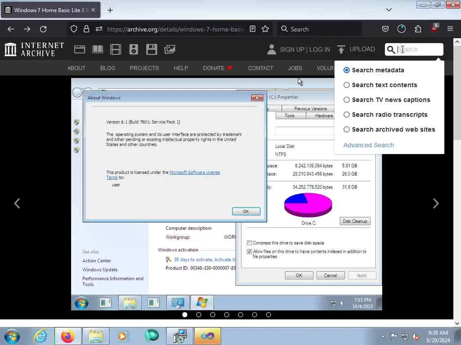The image size is (461, 345).
Task: Open the Archive Audio speaker icon
Action: point(133,49)
